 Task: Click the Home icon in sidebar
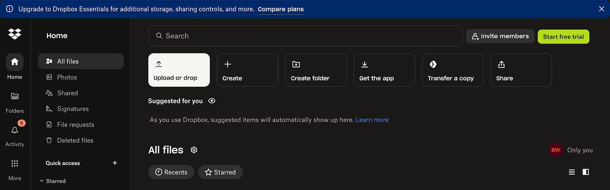[14, 62]
